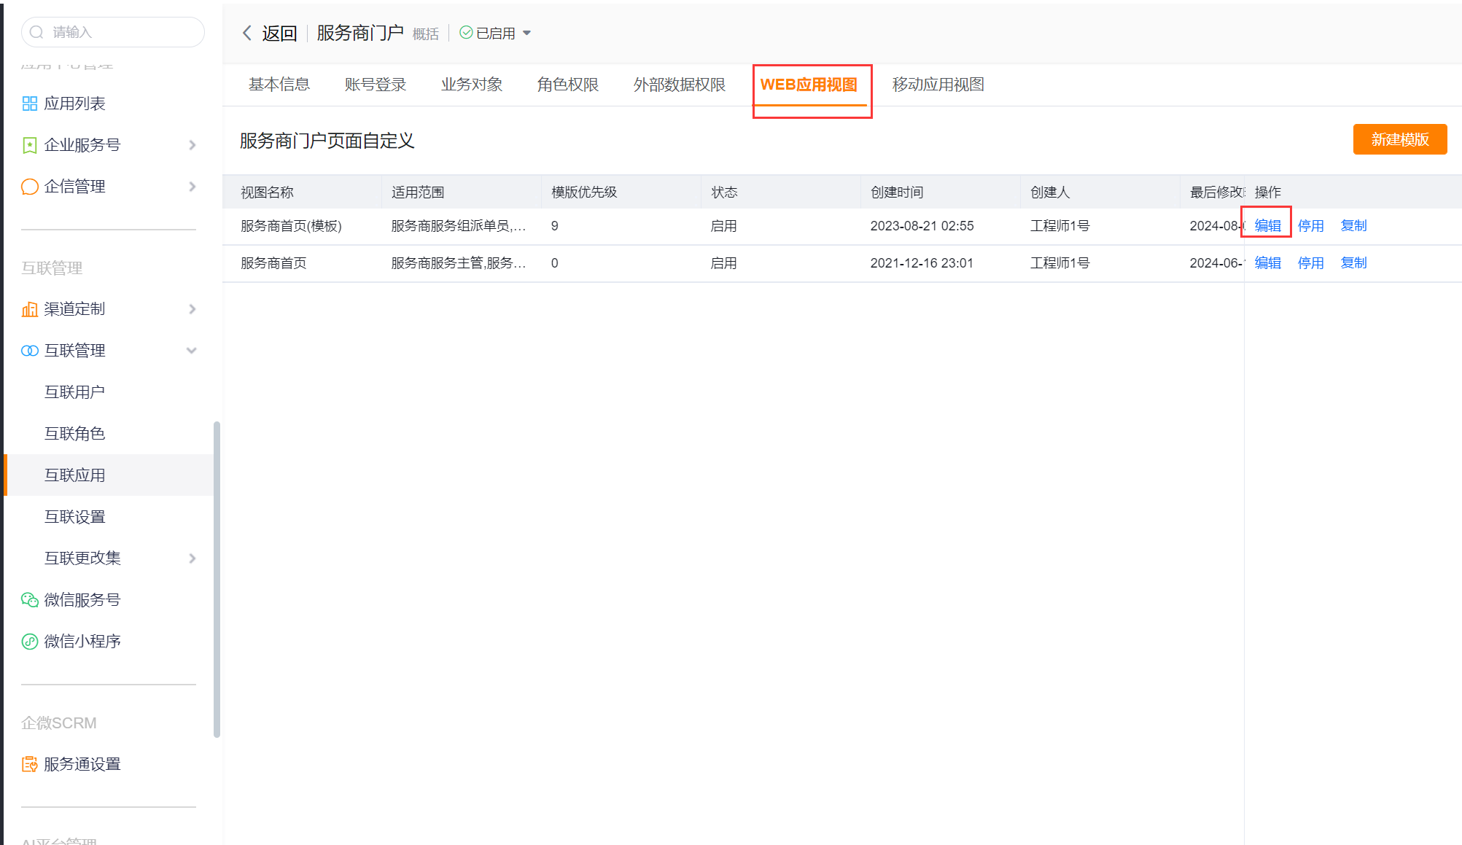Click the 渠道定制 building icon
The width and height of the screenshot is (1462, 845).
coord(29,309)
